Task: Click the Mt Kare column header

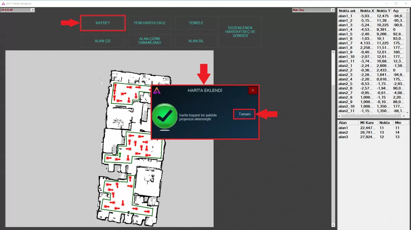Action: tap(366, 123)
